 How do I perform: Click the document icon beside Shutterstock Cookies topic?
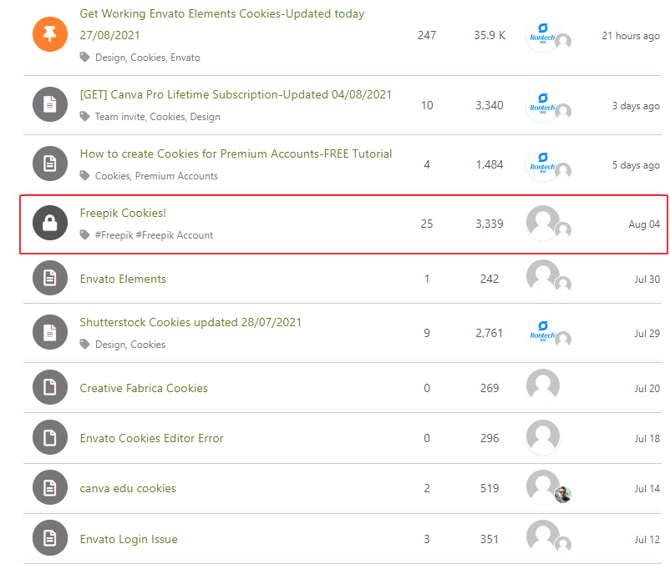coord(50,332)
